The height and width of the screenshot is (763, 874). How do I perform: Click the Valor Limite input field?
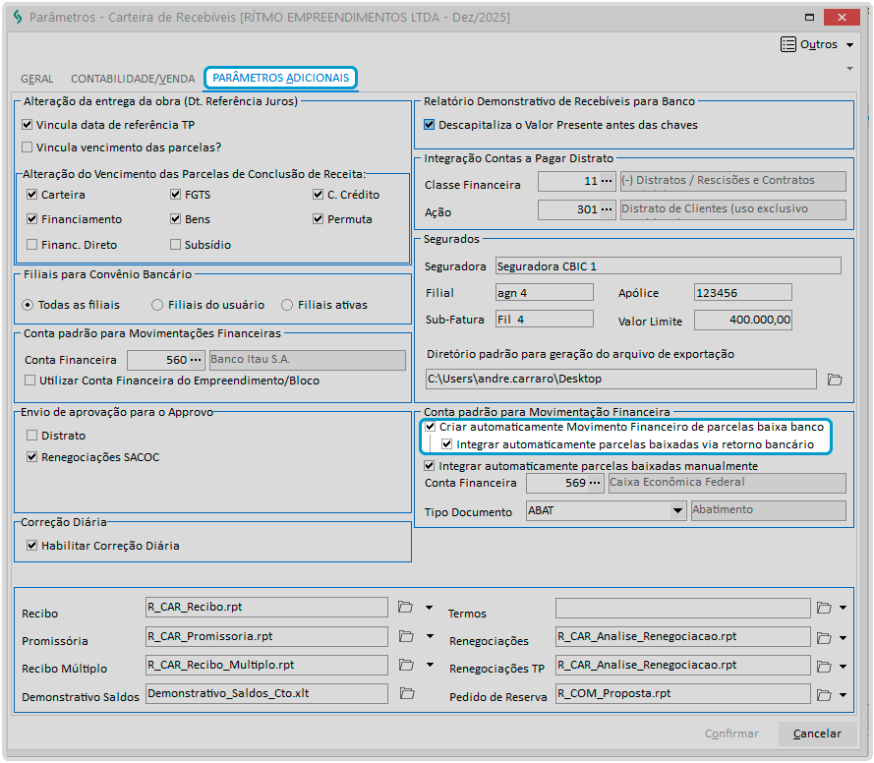(742, 321)
